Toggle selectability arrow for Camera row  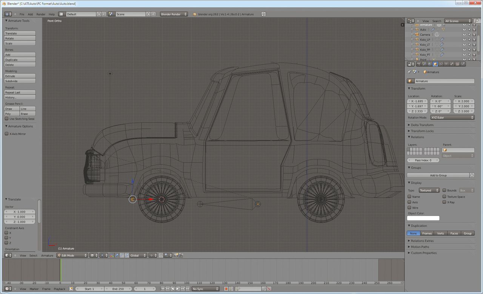coord(469,35)
